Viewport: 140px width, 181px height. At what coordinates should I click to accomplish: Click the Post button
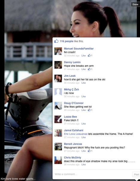pyautogui.click(x=136, y=174)
